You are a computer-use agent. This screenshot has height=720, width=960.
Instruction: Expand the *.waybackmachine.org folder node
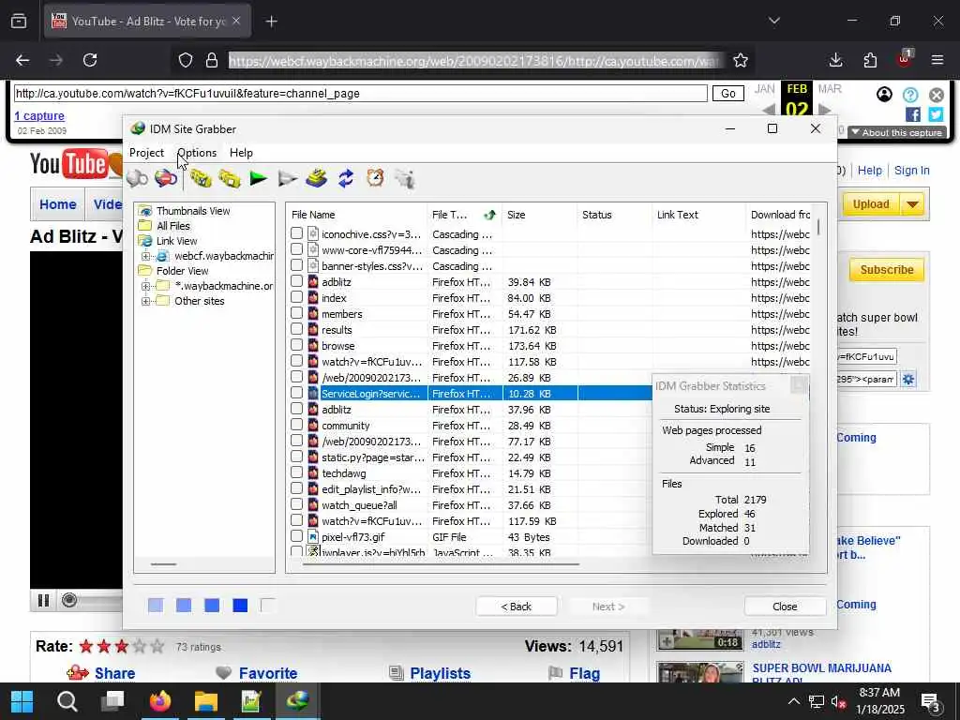click(x=145, y=286)
